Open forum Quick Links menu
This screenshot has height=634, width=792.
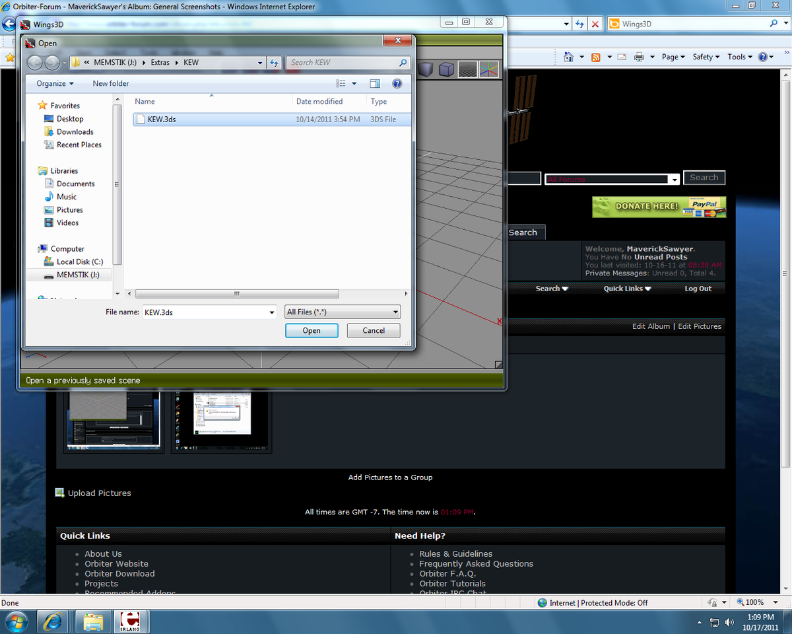(627, 289)
